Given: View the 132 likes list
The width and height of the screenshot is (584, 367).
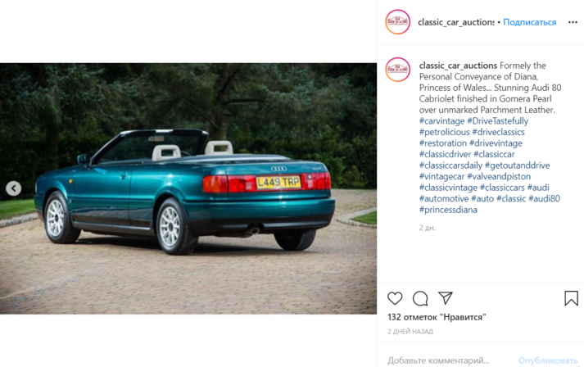Looking at the screenshot, I should 437,318.
